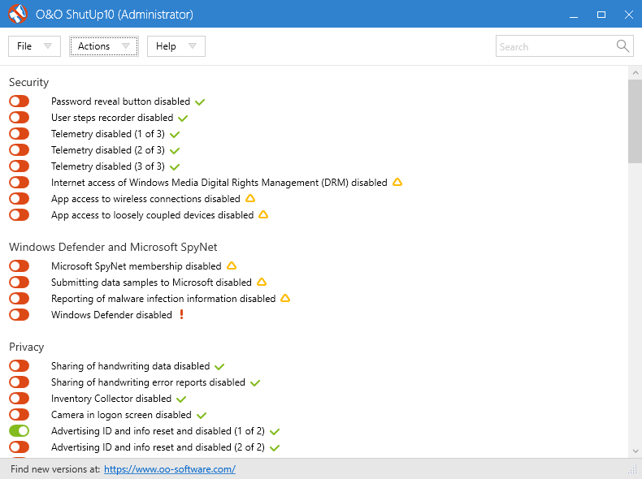
Task: Click red exclamation mark beside Windows Defender disabled
Action: [182, 314]
